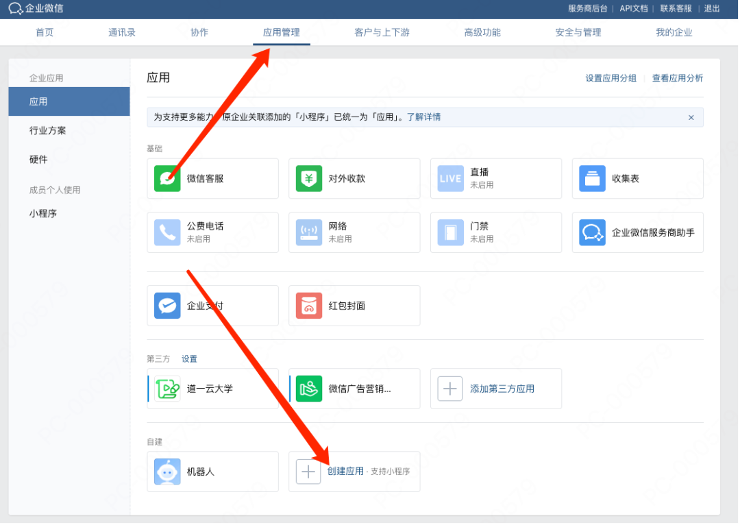Select the 应用管理 tab

click(x=282, y=33)
